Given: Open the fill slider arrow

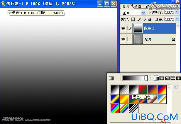Looking at the screenshot, I should (177, 19).
